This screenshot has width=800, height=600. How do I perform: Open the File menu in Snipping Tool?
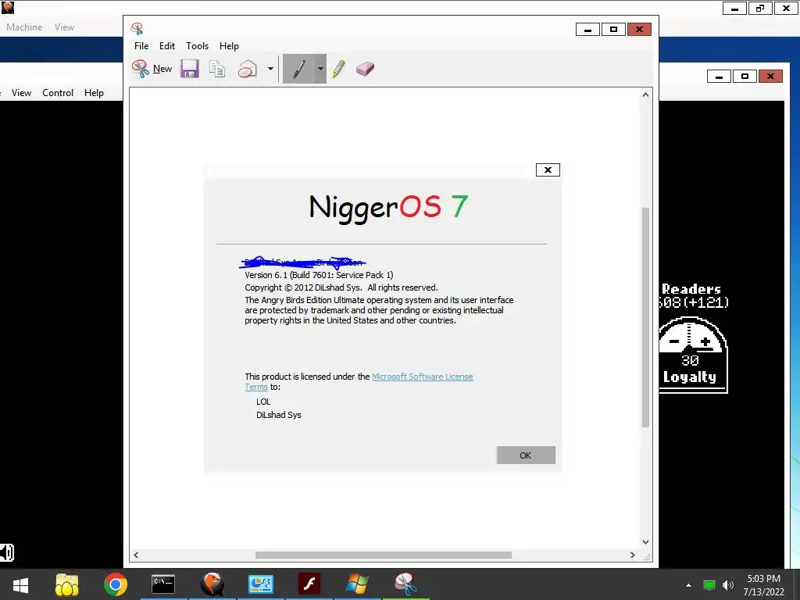coord(141,46)
